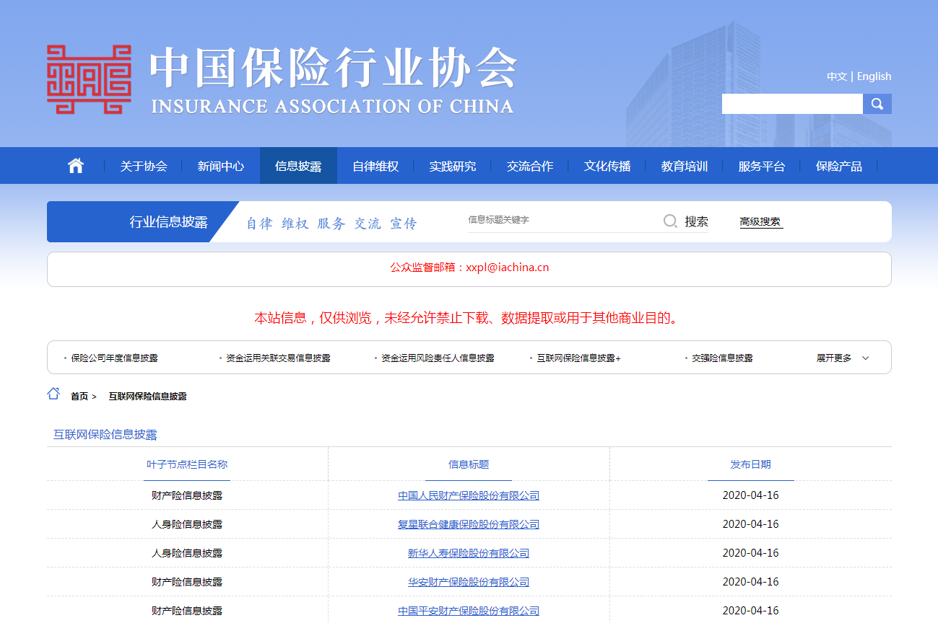The height and width of the screenshot is (623, 938).
Task: Select 保险产品 in the navigation bar
Action: click(x=838, y=166)
